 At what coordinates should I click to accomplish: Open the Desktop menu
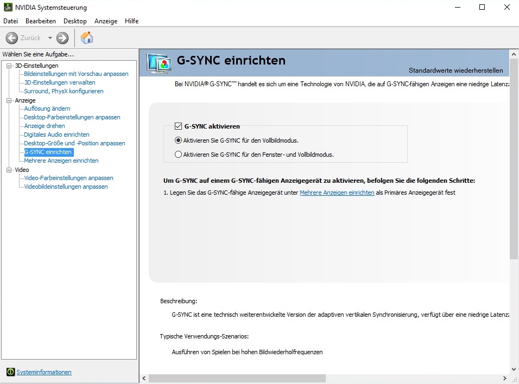coord(75,21)
